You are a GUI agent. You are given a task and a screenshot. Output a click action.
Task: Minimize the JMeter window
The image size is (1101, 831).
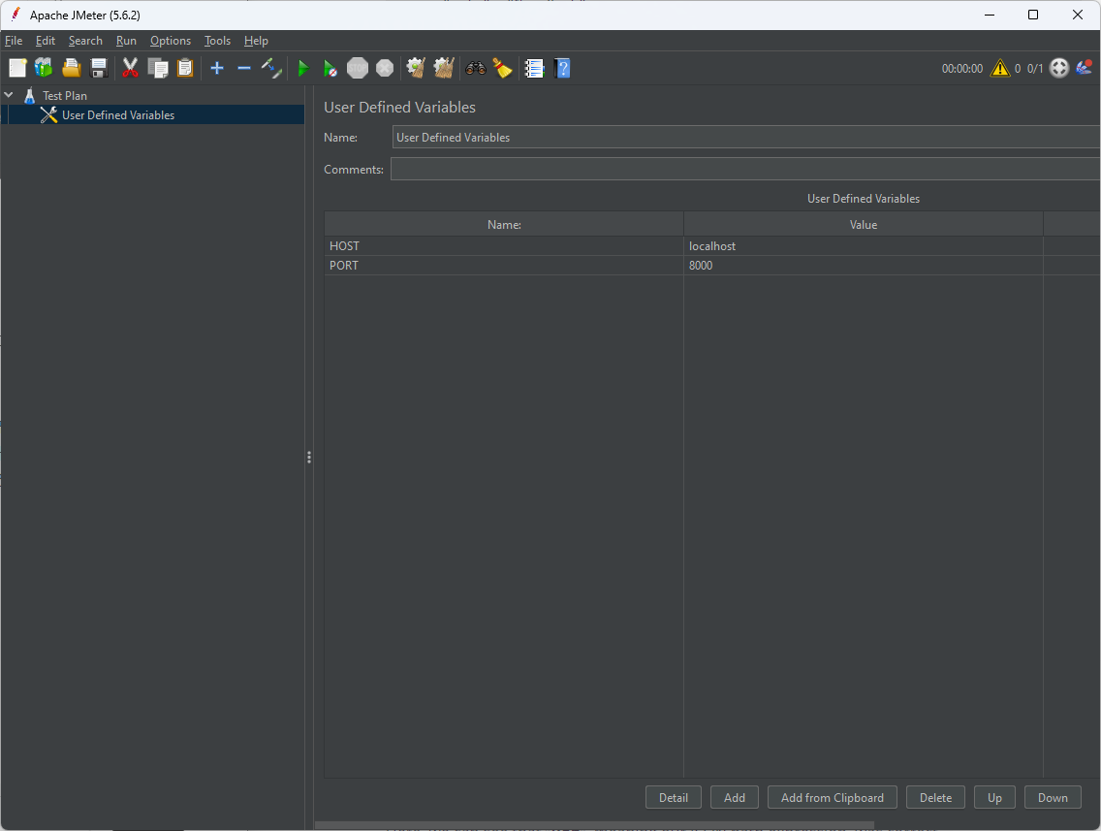(x=990, y=15)
